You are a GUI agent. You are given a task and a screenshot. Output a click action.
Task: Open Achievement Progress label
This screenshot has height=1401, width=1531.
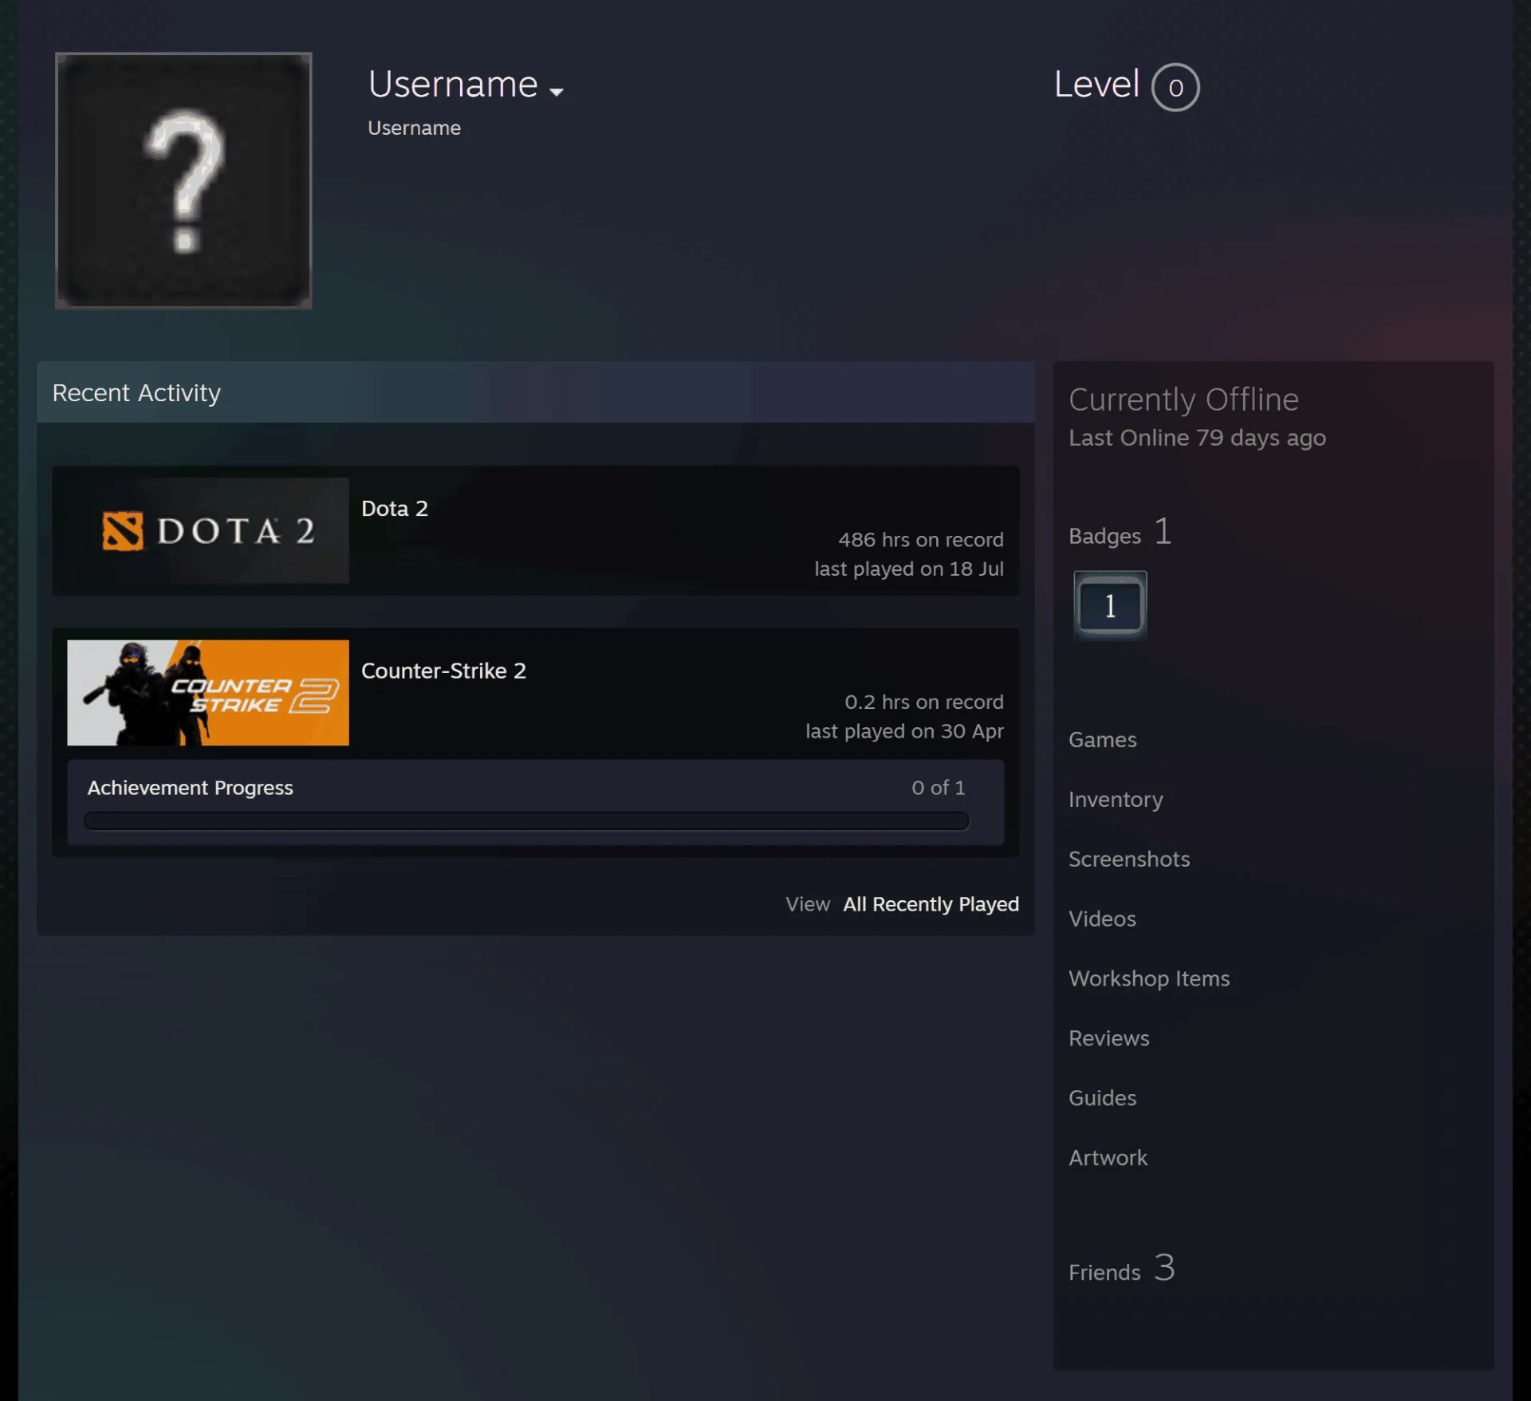click(x=191, y=787)
